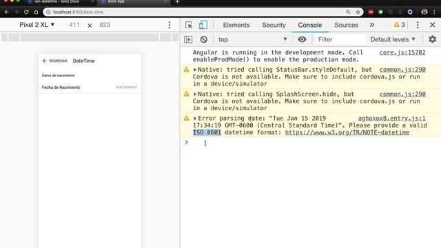
Task: Close the DevTools panel
Action: click(x=433, y=25)
